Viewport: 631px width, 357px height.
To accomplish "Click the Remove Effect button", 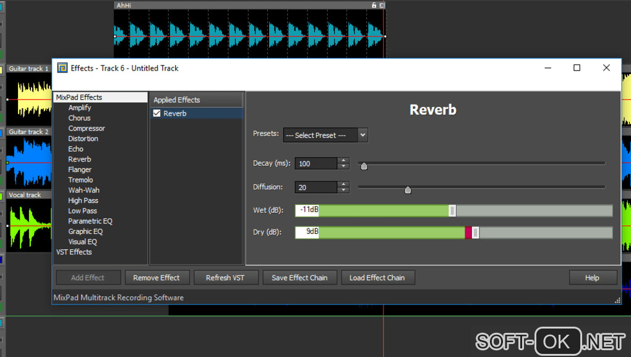I will [x=157, y=278].
